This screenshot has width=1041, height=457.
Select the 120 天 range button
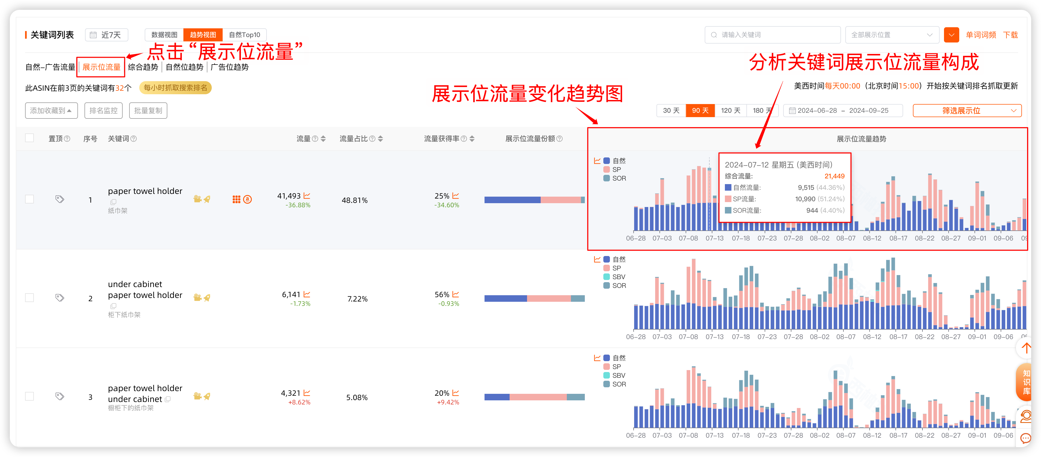pyautogui.click(x=731, y=111)
